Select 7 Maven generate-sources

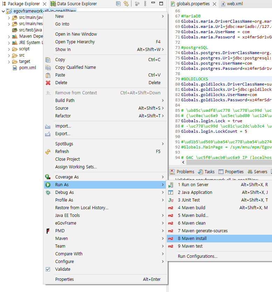click(x=220, y=231)
